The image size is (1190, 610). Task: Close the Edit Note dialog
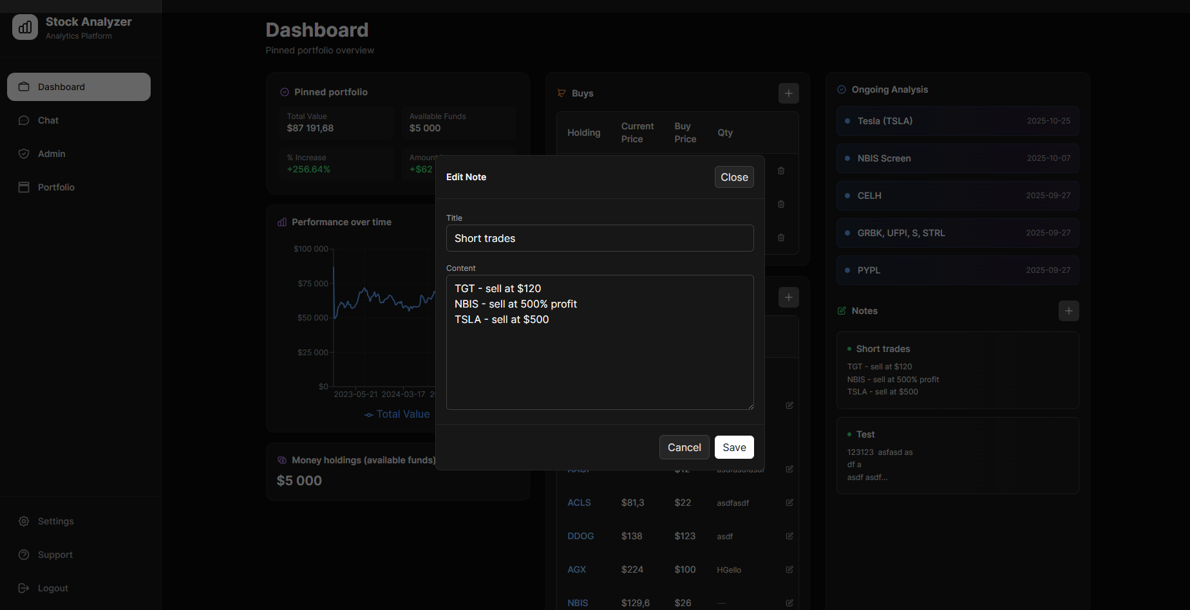pos(733,177)
